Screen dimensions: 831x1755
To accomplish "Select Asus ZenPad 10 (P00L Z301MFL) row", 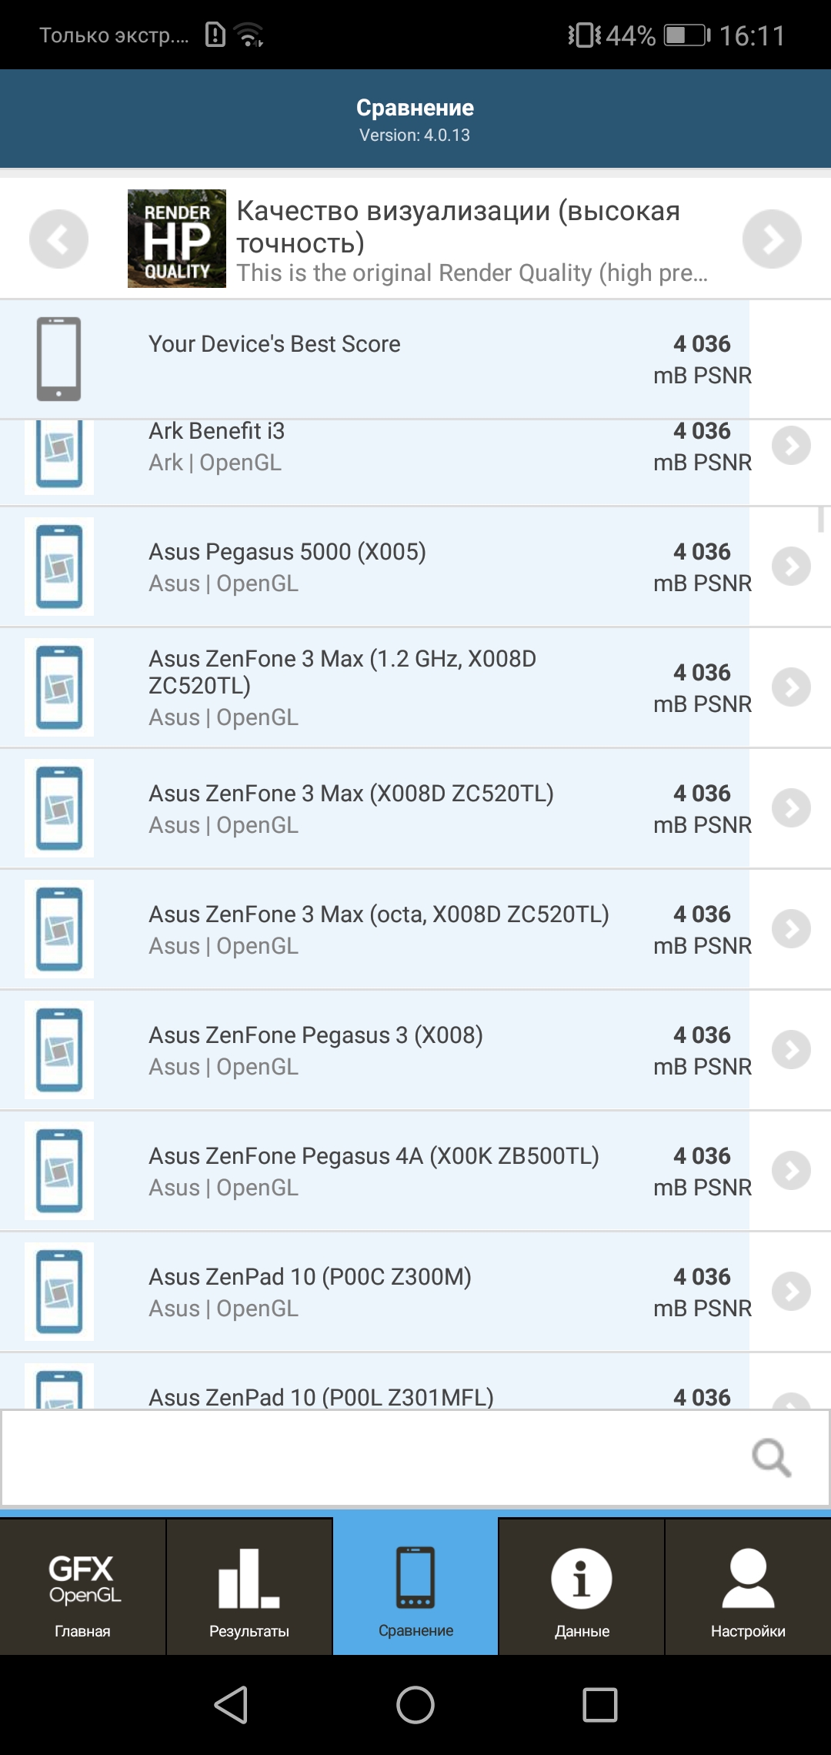I will coord(415,1382).
